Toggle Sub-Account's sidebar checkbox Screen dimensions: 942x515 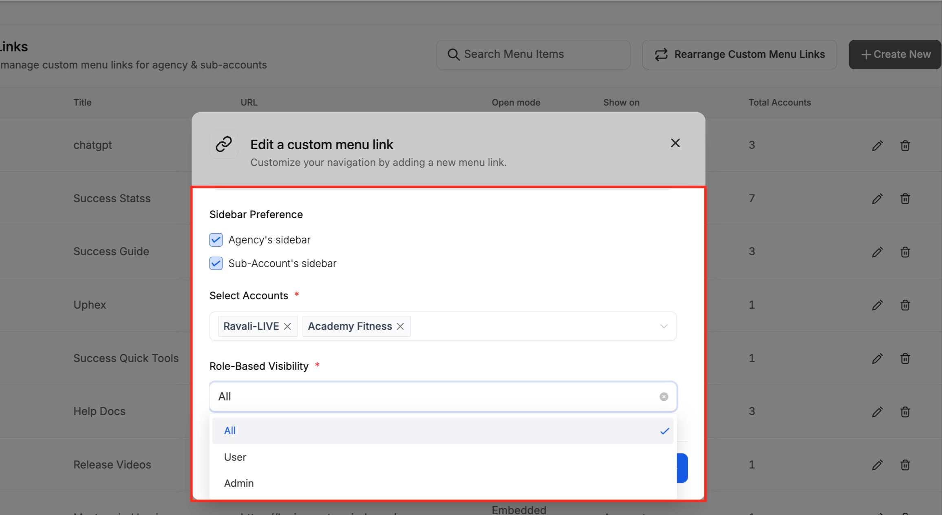coord(216,263)
